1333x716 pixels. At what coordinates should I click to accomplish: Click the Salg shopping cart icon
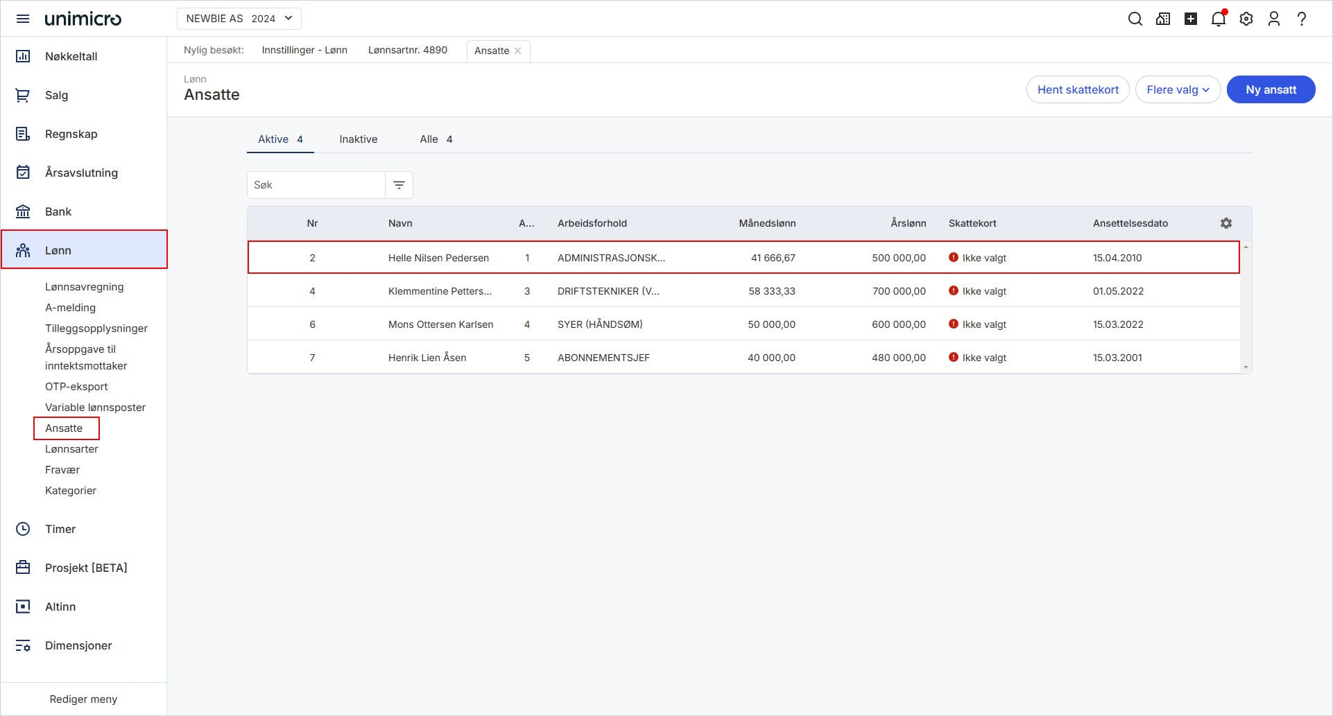pos(23,95)
